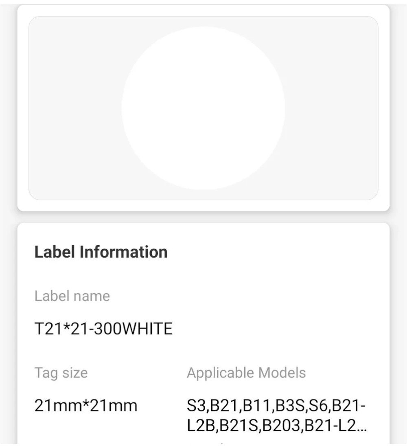Select the T21*21-300WHITE label name

click(103, 328)
